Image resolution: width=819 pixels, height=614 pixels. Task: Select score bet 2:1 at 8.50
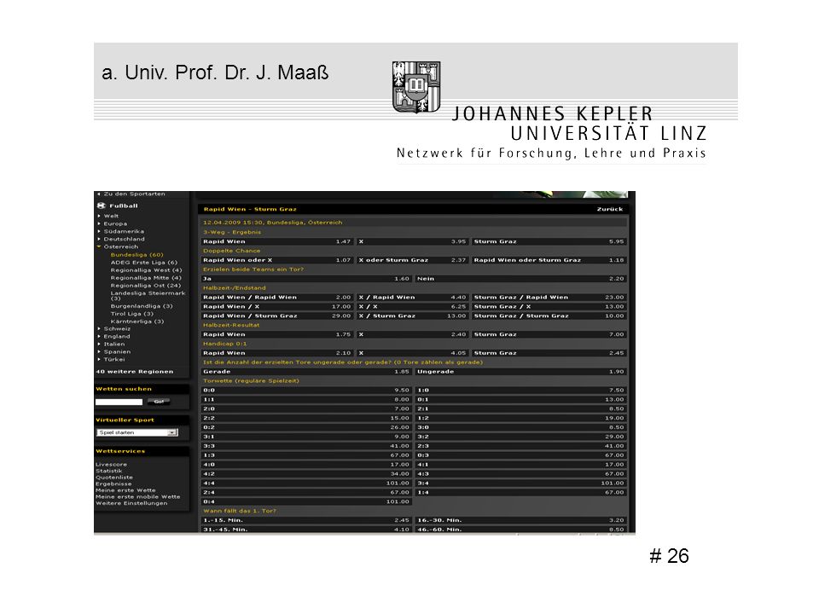click(520, 408)
